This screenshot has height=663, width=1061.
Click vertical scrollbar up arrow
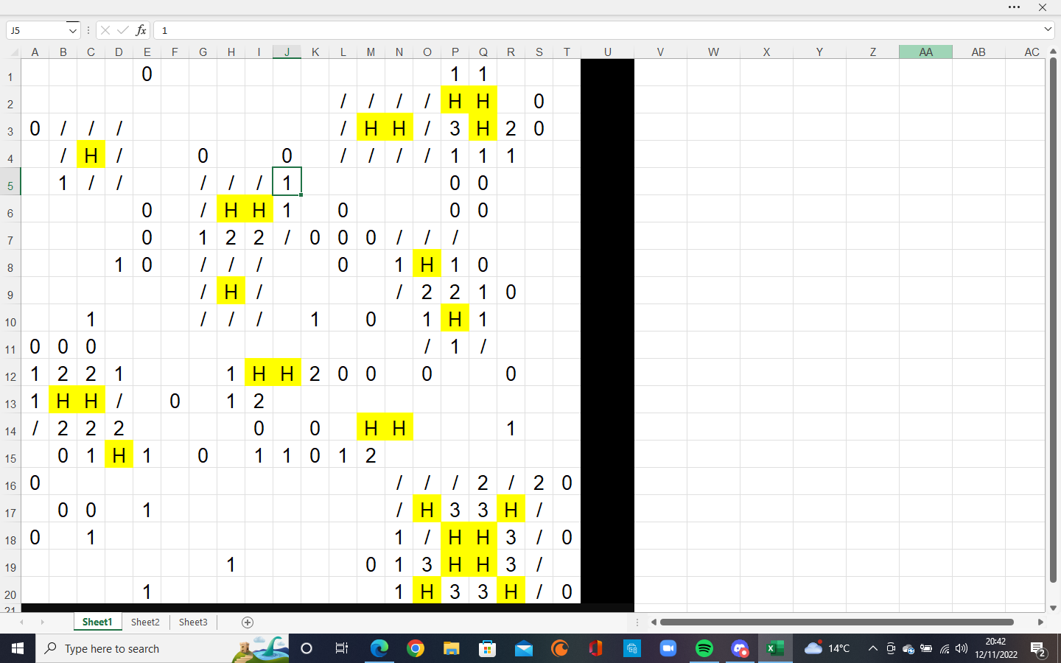(1053, 52)
